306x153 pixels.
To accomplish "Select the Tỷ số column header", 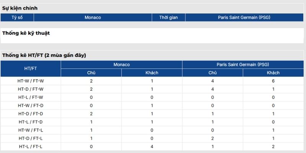I will pos(17,18).
